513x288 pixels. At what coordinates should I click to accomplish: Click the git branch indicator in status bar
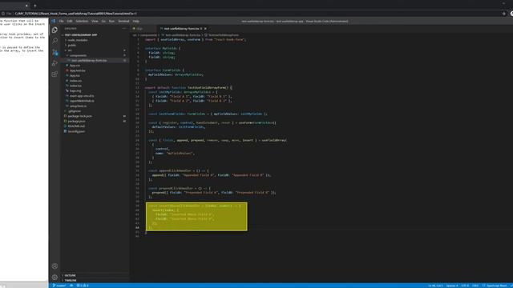(x=59, y=286)
